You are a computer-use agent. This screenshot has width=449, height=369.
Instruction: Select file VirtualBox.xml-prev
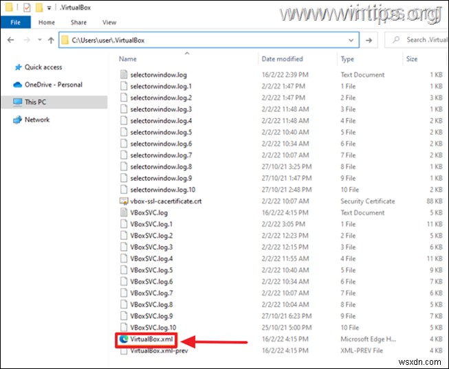[160, 351]
